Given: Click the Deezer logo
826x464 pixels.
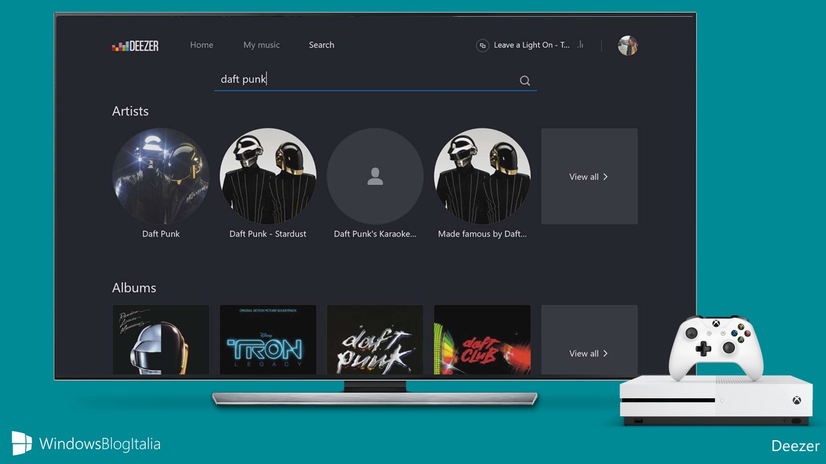Looking at the screenshot, I should [135, 46].
